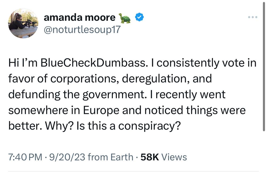Open tweet actions via the ellipsis icon
267x175 pixels.
point(252,17)
